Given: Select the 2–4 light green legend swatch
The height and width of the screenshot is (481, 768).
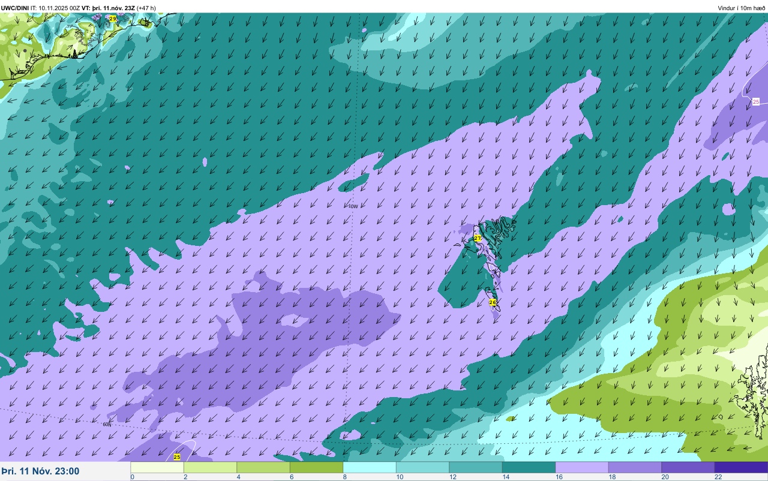Looking at the screenshot, I should [210, 467].
